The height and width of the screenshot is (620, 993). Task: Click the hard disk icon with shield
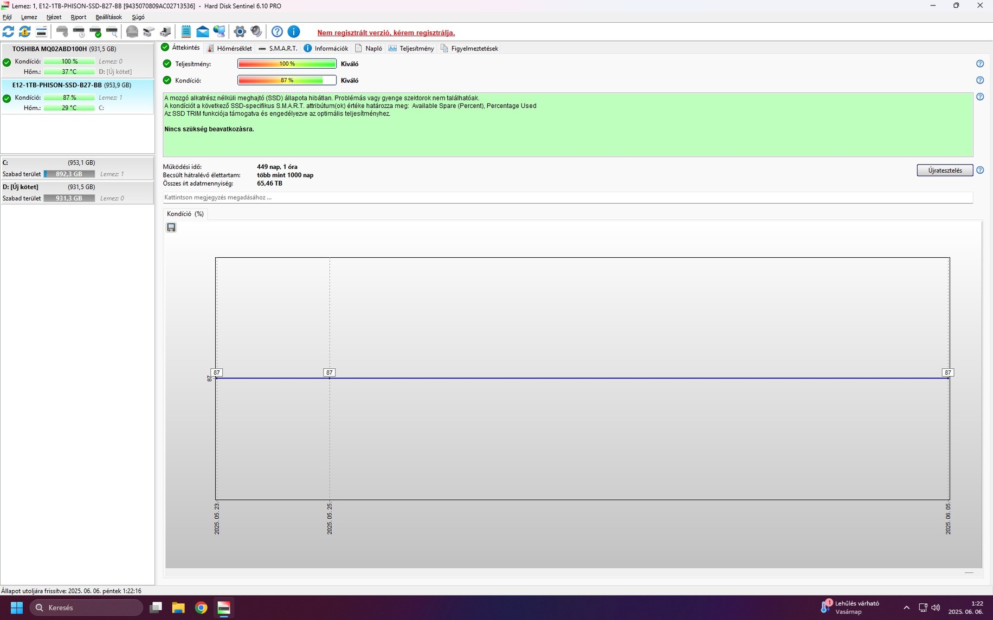(x=62, y=31)
